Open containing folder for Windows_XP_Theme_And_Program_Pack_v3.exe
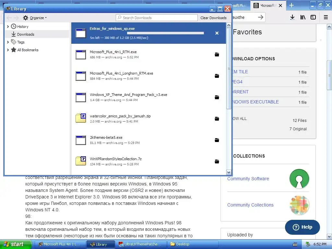This screenshot has height=249, width=332. click(217, 97)
